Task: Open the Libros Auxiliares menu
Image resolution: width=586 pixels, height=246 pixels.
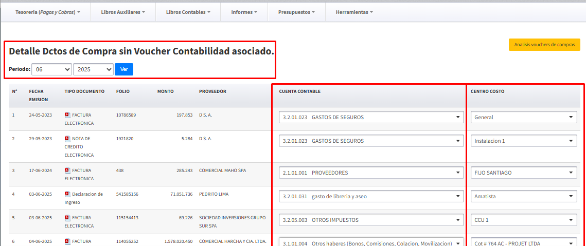Action: (x=123, y=12)
